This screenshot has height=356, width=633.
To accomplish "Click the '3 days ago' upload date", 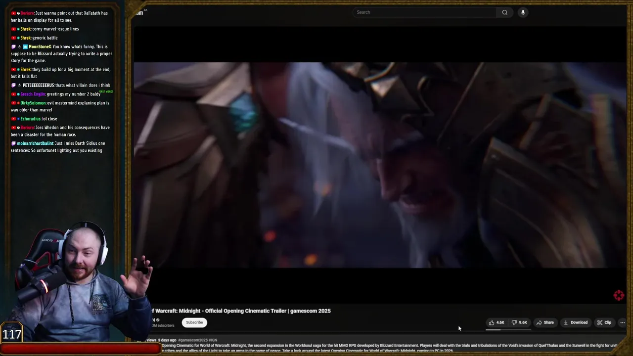I will [x=167, y=340].
